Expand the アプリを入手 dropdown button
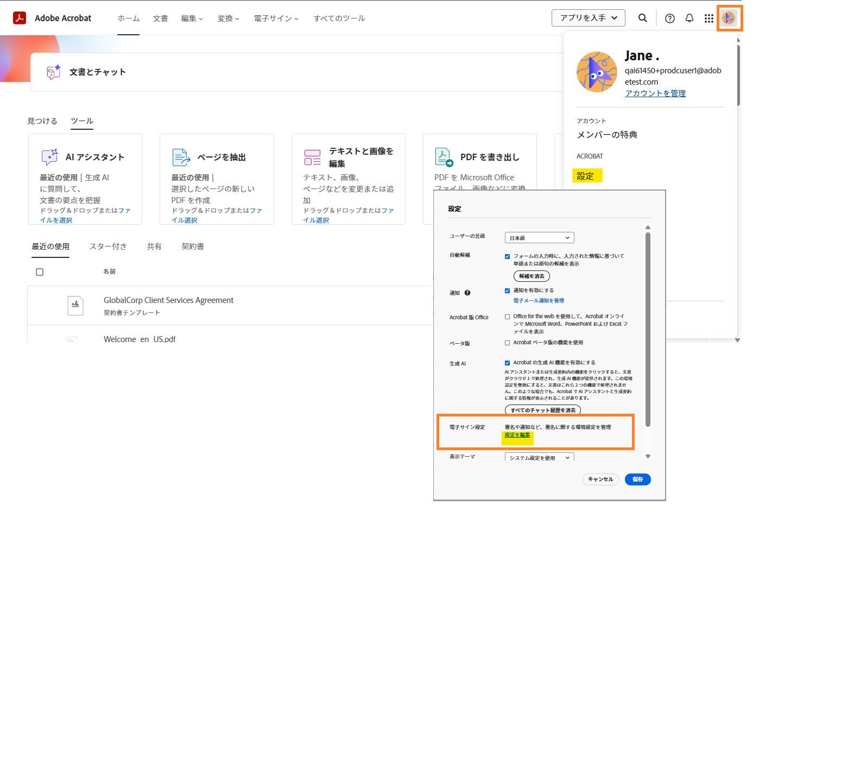854x783 pixels. tap(588, 18)
